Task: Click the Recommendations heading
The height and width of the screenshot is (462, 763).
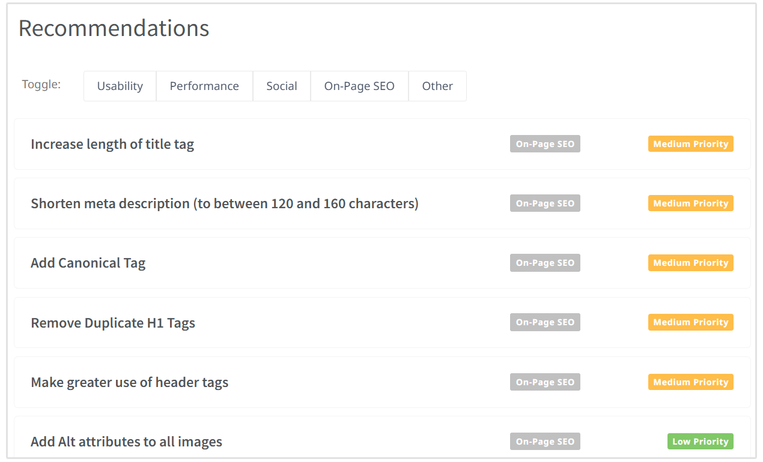Action: point(114,28)
